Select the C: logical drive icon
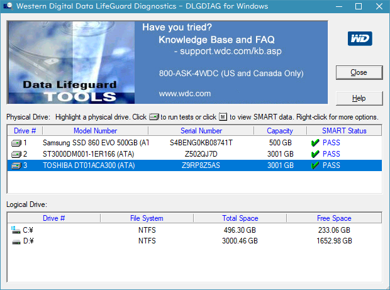This screenshot has height=290, width=390. click(16, 230)
